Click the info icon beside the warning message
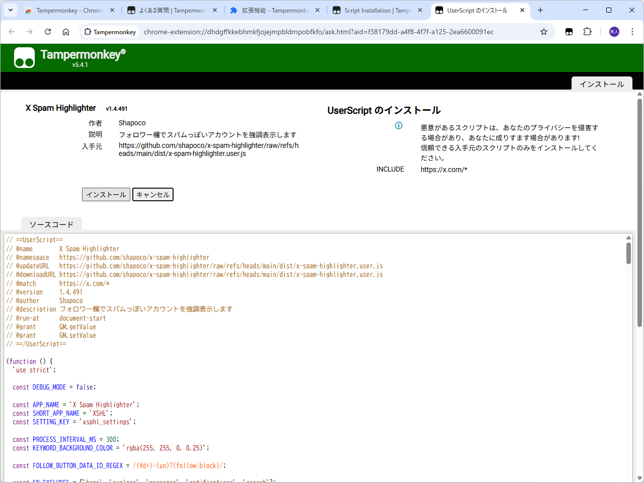Viewport: 644px width, 483px height. pyautogui.click(x=398, y=126)
